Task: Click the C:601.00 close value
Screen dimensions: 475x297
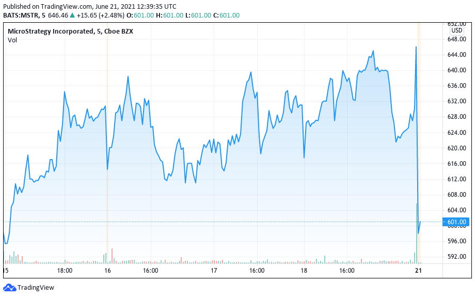Action: (226, 15)
